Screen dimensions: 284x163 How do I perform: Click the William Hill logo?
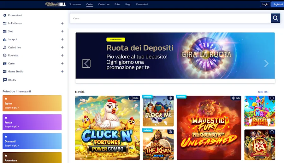coord(56,4)
